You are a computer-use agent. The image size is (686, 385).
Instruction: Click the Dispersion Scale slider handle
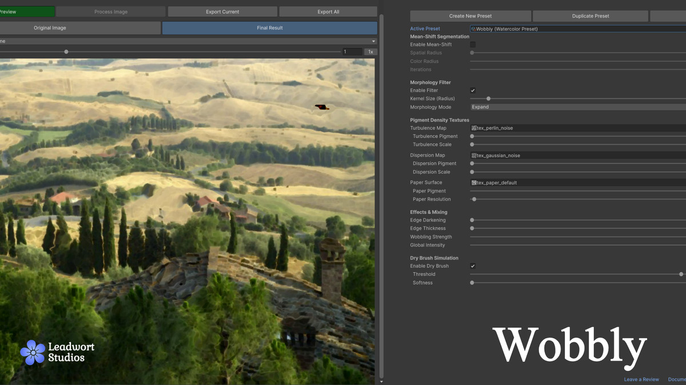(472, 172)
